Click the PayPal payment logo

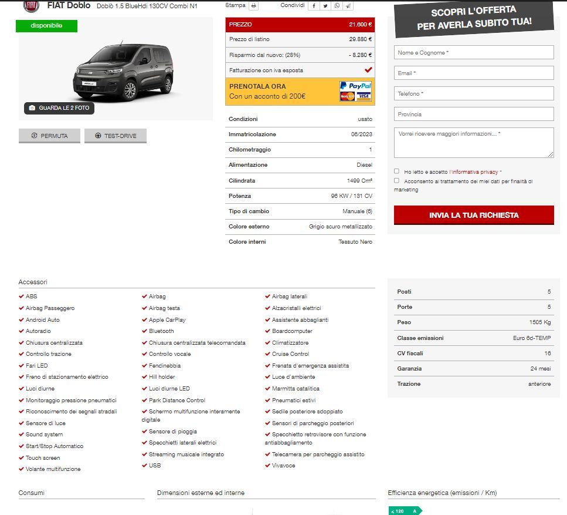[355, 86]
